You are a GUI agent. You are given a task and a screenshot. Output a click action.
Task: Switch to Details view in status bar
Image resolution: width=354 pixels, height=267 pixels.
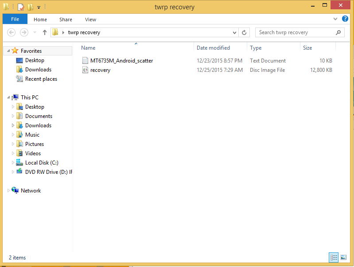[334, 257]
